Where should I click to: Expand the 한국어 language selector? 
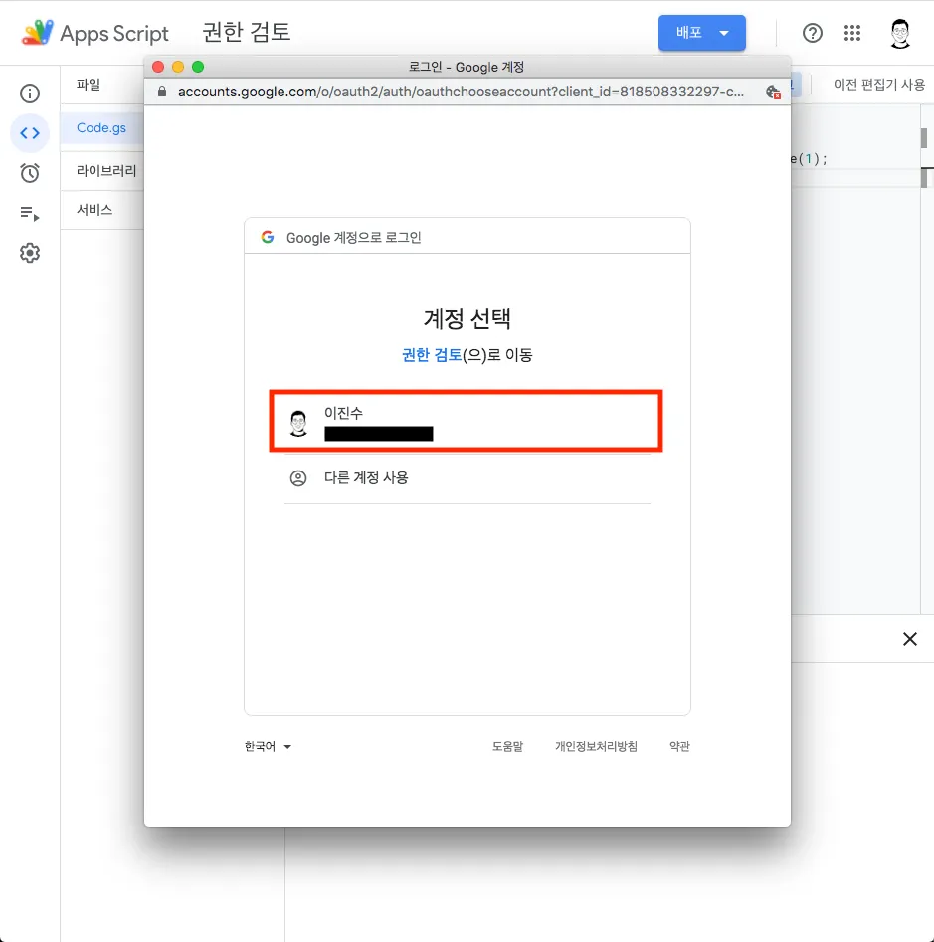(268, 747)
